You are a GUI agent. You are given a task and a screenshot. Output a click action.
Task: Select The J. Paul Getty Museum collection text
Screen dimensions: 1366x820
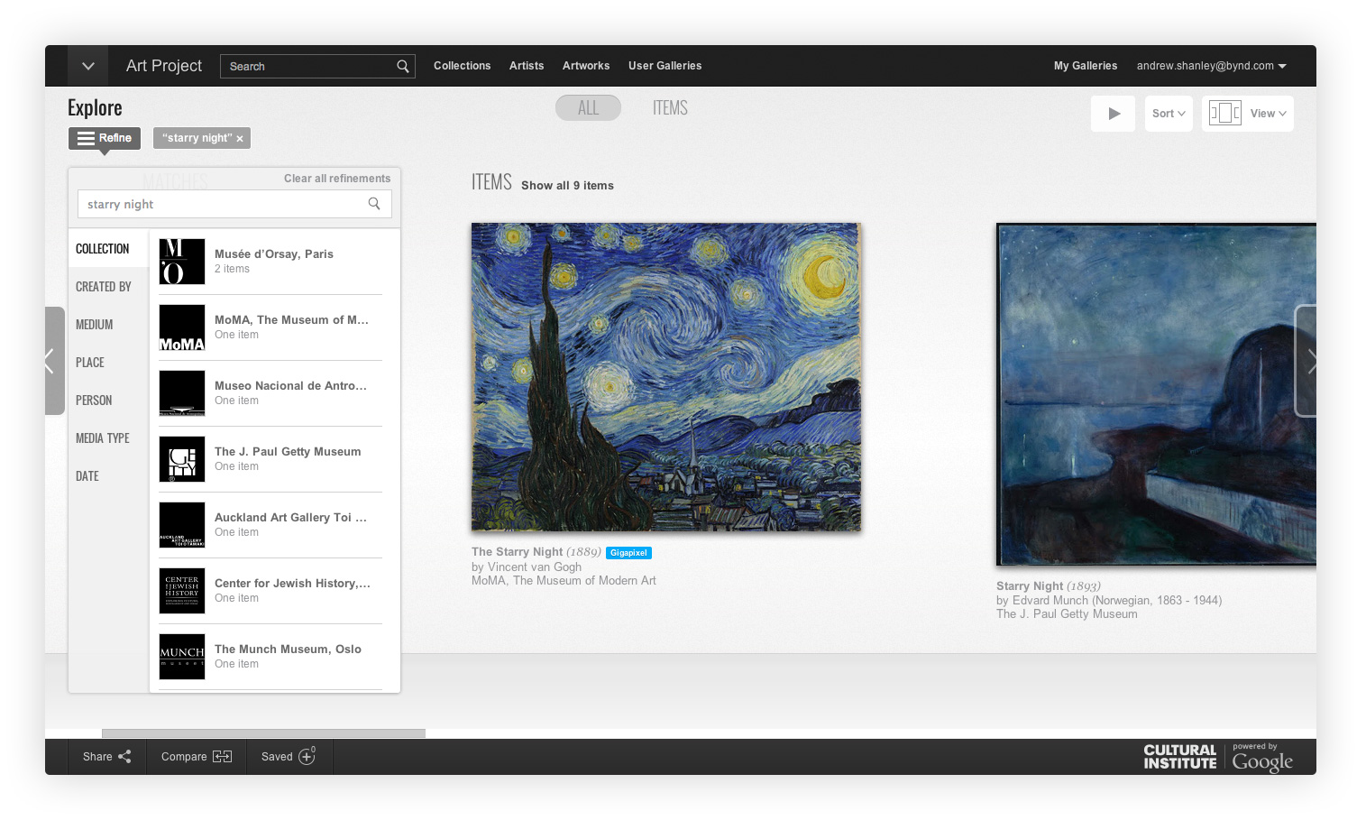(x=288, y=452)
